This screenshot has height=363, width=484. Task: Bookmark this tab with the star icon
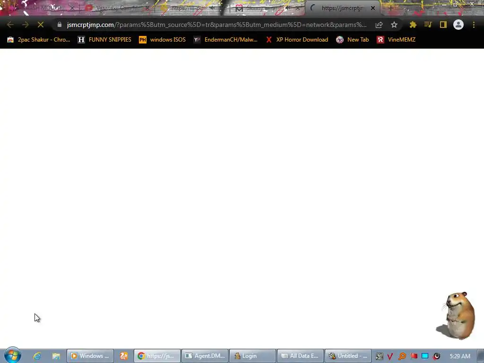pos(394,25)
